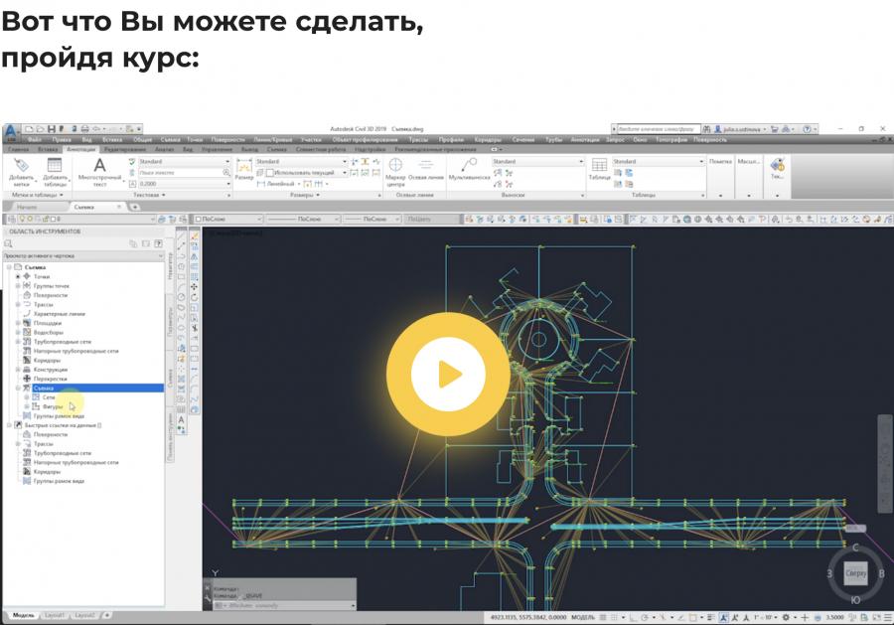Image resolution: width=894 pixels, height=625 pixels.
Task: Expand the Точки tree node
Action: (x=17, y=276)
